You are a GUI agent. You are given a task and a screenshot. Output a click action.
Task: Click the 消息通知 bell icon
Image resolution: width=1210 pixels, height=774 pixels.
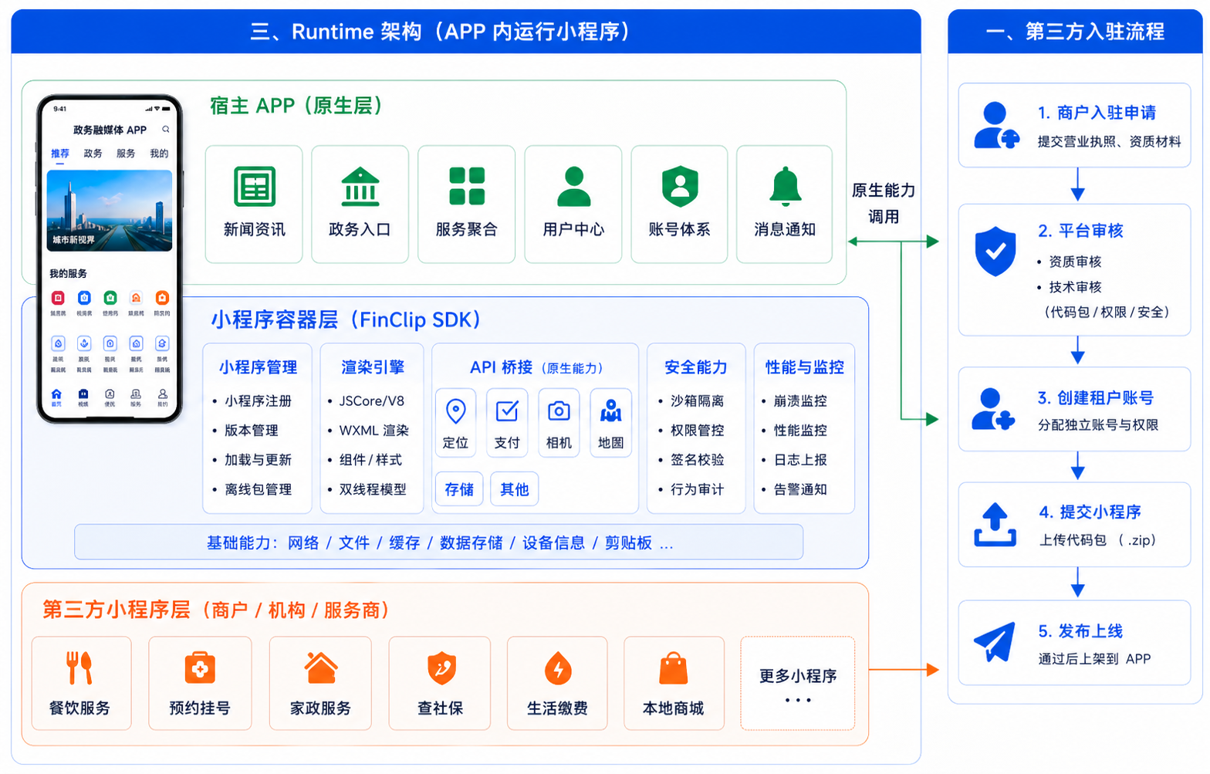pyautogui.click(x=785, y=187)
